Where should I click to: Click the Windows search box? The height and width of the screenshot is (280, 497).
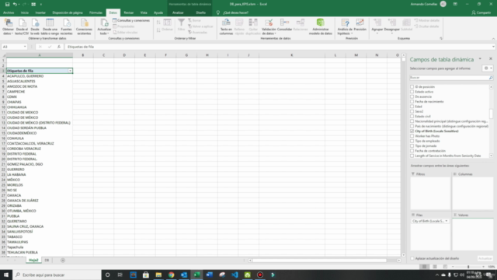pyautogui.click(x=57, y=275)
